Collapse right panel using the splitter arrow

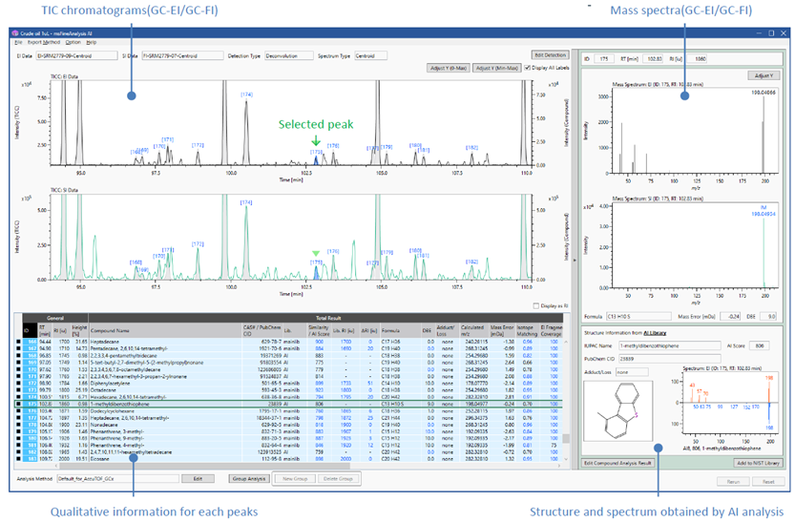(575, 261)
